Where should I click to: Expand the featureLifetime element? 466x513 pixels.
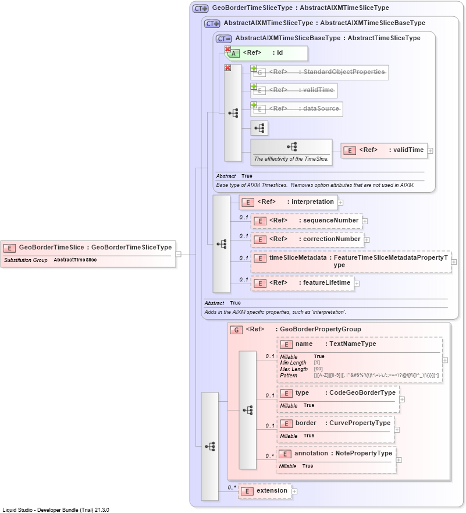pyautogui.click(x=357, y=284)
